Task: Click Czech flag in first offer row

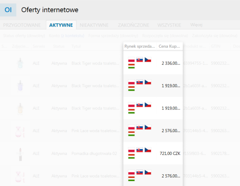Action: click(148, 60)
